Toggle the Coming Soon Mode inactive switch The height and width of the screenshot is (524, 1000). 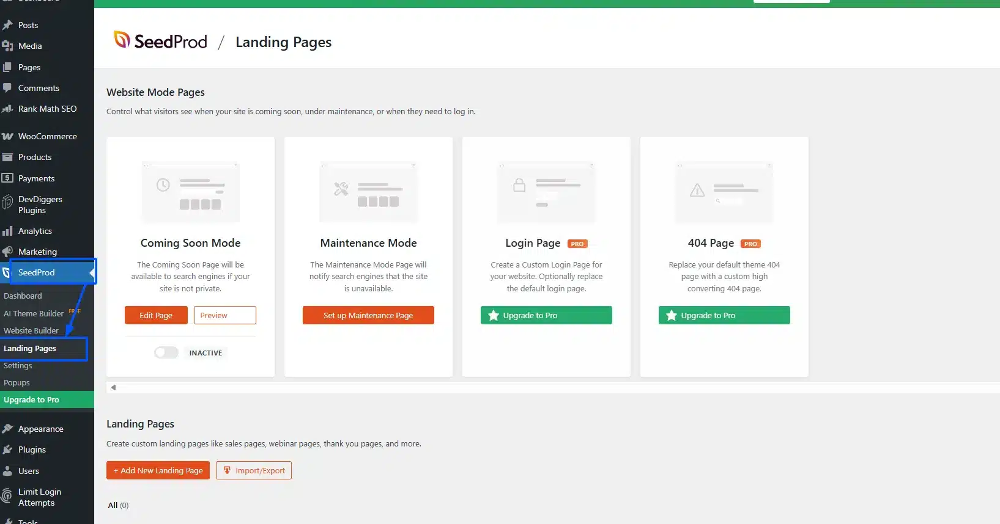[x=166, y=352]
